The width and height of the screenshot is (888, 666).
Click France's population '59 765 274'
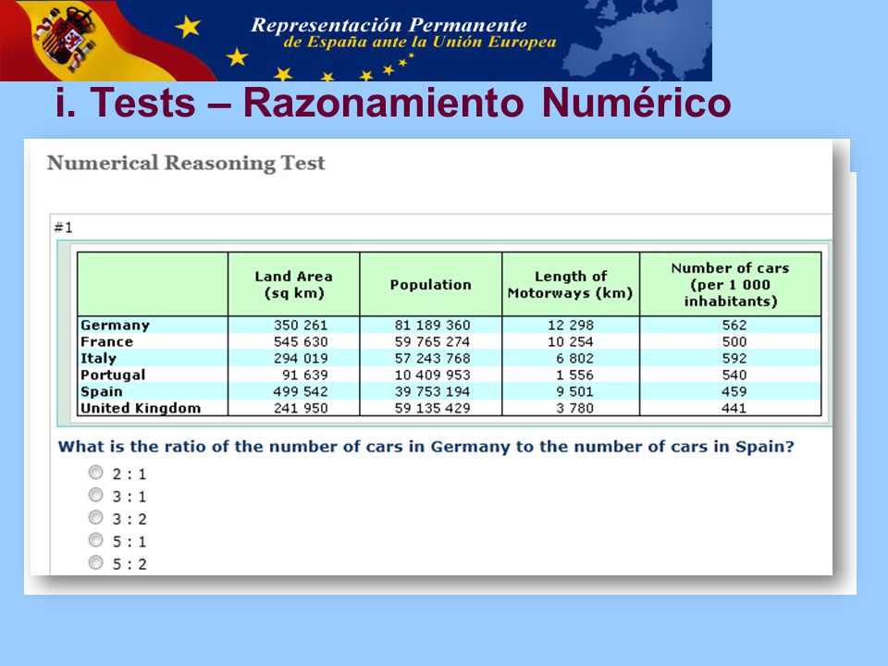433,341
